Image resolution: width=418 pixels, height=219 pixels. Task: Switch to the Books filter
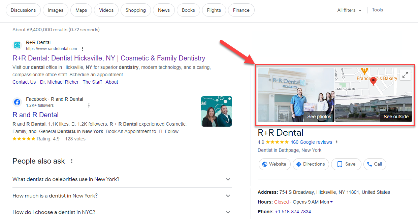click(188, 10)
